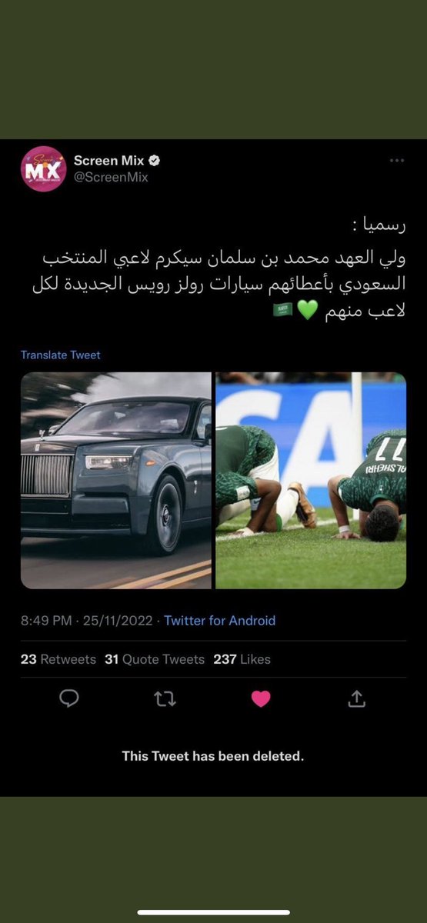Open the Screen Mix profile avatar
The height and width of the screenshot is (923, 427).
43,168
